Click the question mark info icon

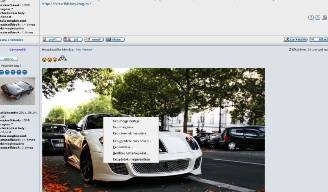317,18
